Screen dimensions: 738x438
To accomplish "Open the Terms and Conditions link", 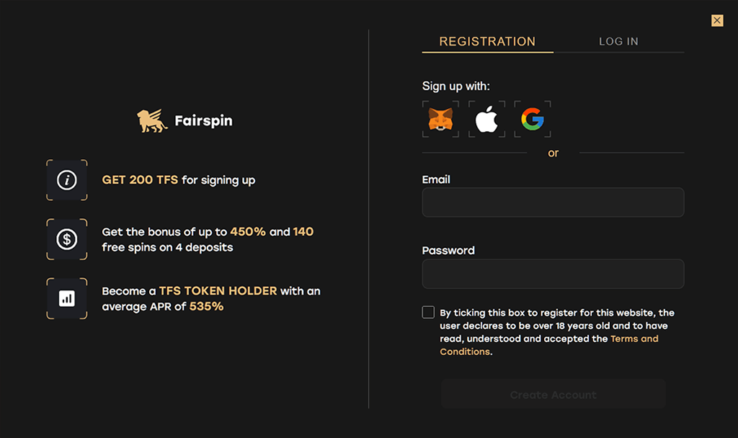I will click(634, 339).
